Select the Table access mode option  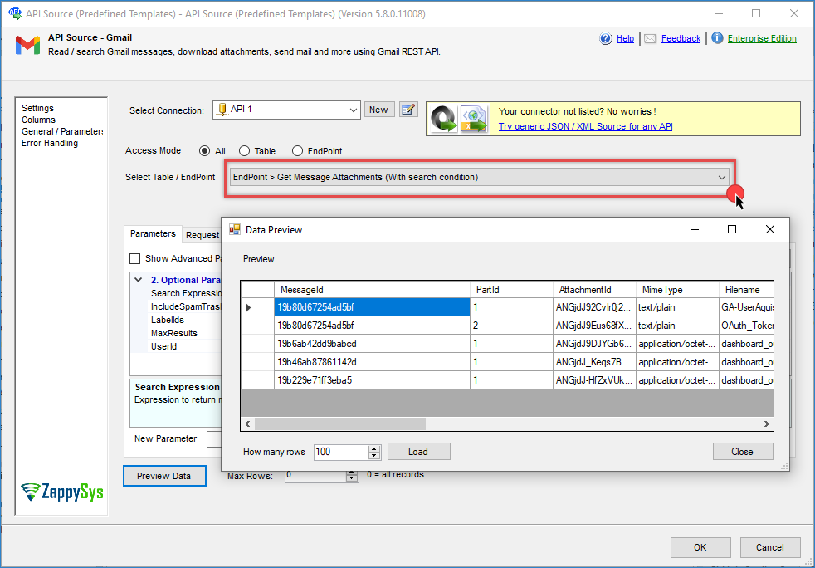(x=244, y=151)
